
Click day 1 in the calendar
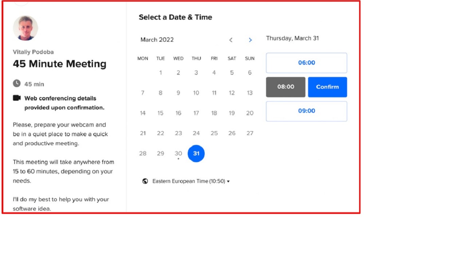tap(161, 72)
